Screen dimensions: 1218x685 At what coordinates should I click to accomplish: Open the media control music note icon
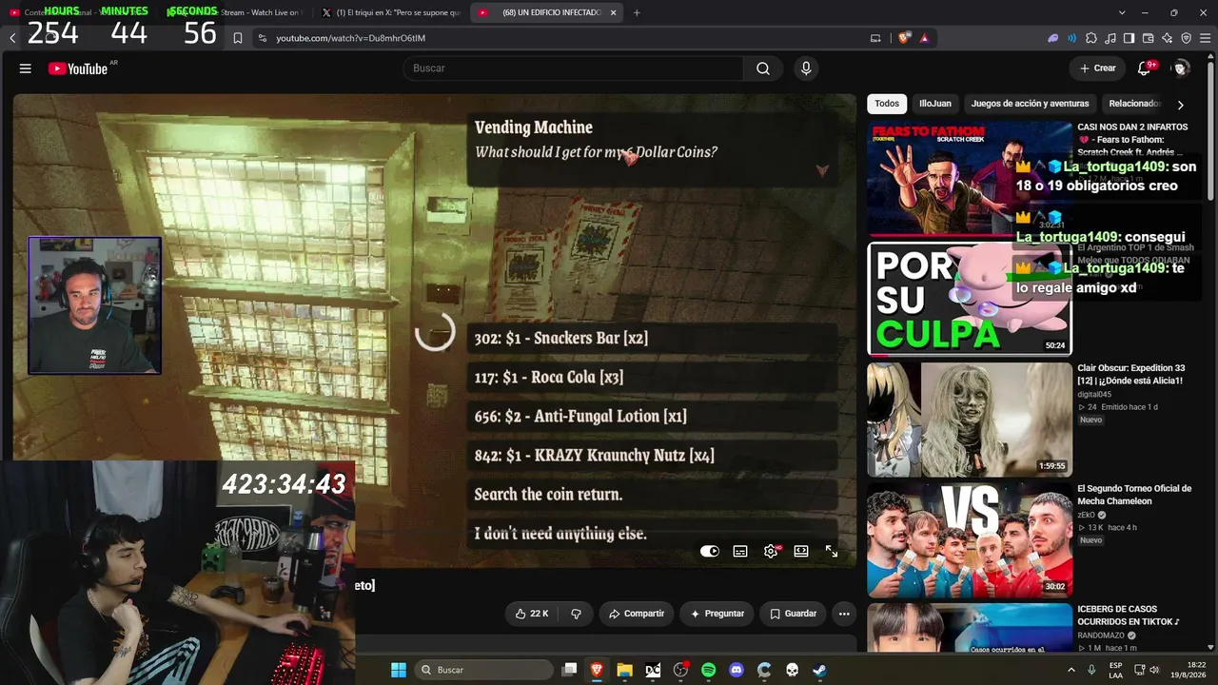coord(1110,38)
